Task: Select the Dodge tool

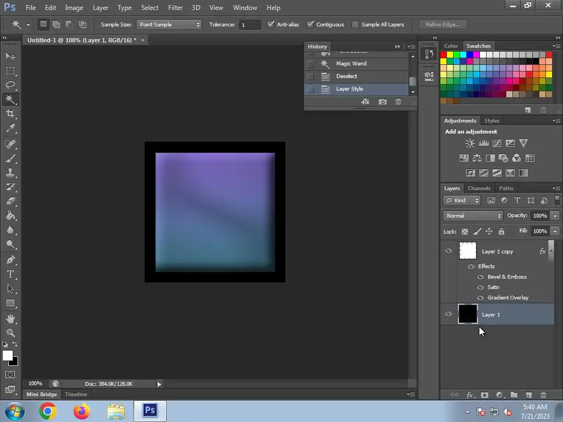Action: tap(10, 244)
